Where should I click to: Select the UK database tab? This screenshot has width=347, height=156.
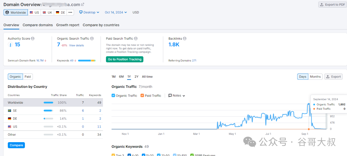point(47,12)
